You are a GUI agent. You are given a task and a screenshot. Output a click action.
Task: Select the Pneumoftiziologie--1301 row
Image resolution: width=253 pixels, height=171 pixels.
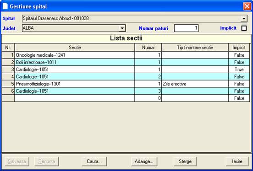point(126,84)
